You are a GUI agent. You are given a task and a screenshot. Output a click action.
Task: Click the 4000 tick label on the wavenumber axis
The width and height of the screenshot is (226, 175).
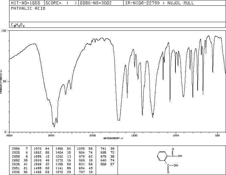pos(9,135)
